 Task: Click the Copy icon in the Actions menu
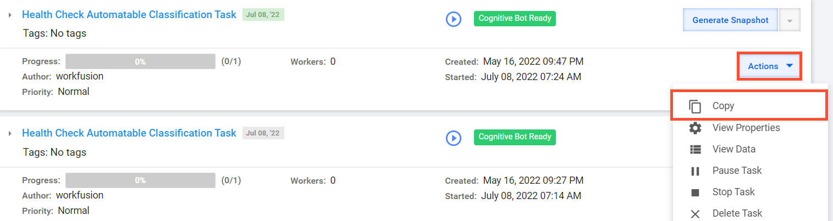pyautogui.click(x=695, y=106)
